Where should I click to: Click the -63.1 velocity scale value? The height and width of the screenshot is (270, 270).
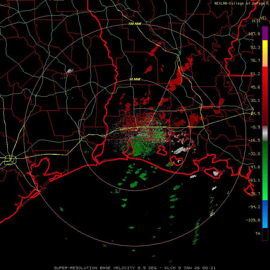pyautogui.click(x=254, y=180)
